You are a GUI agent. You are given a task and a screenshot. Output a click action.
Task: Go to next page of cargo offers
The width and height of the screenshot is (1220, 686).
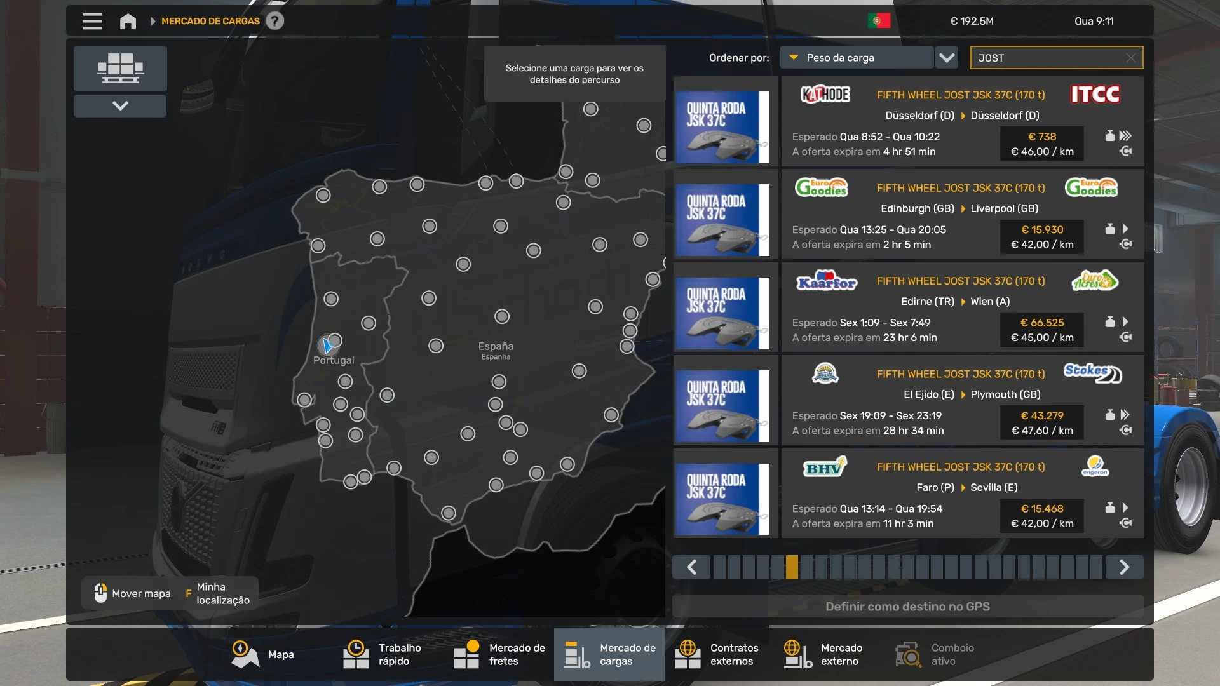(1124, 567)
